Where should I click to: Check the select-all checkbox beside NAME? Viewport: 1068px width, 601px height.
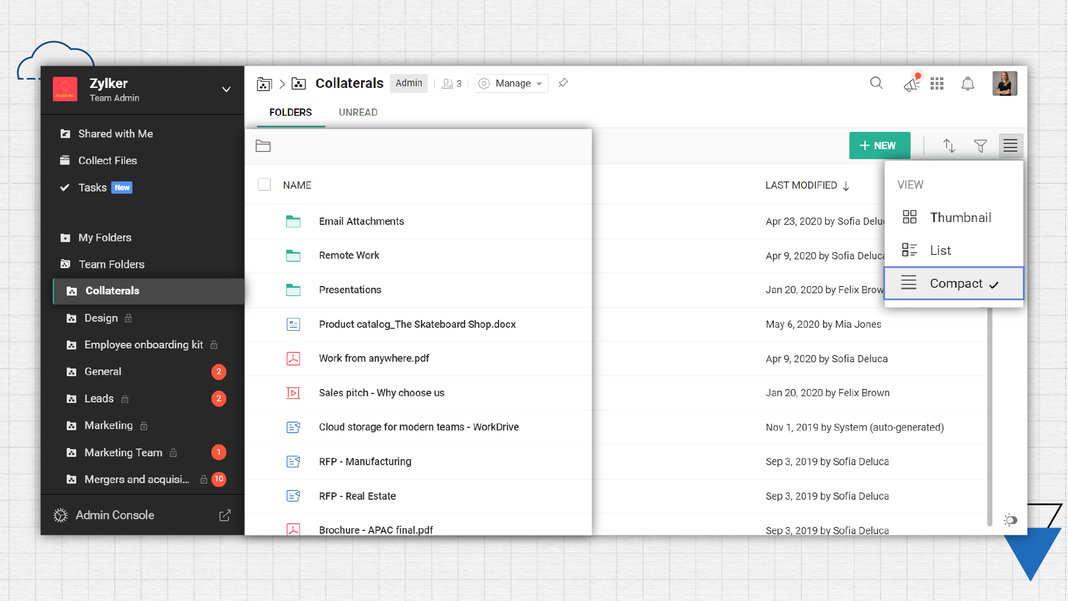264,185
